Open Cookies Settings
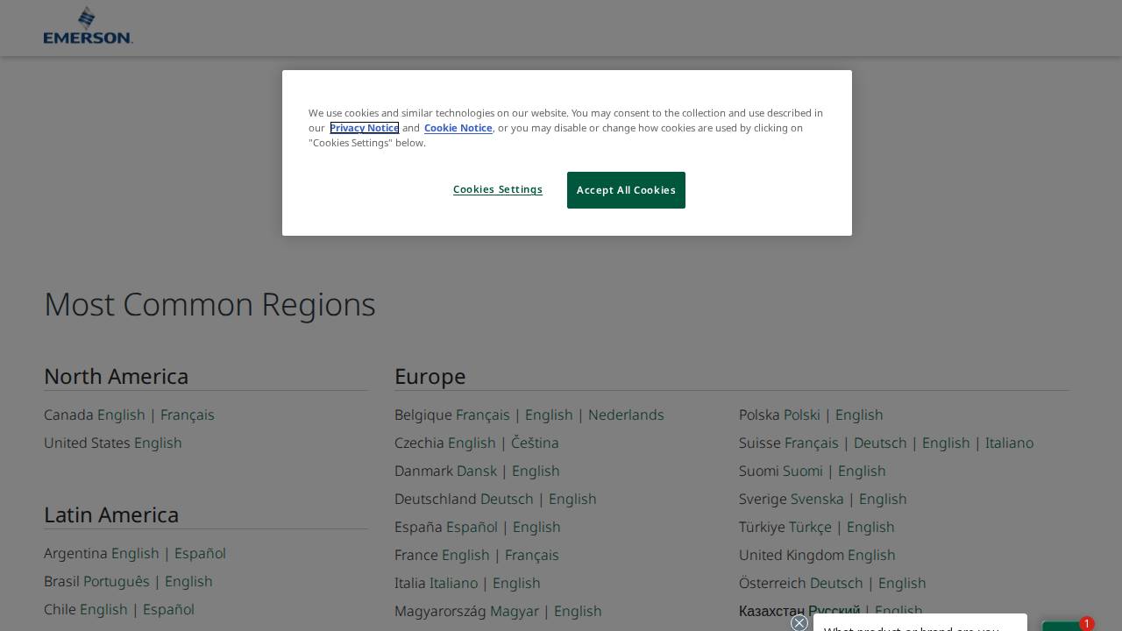 click(x=497, y=189)
